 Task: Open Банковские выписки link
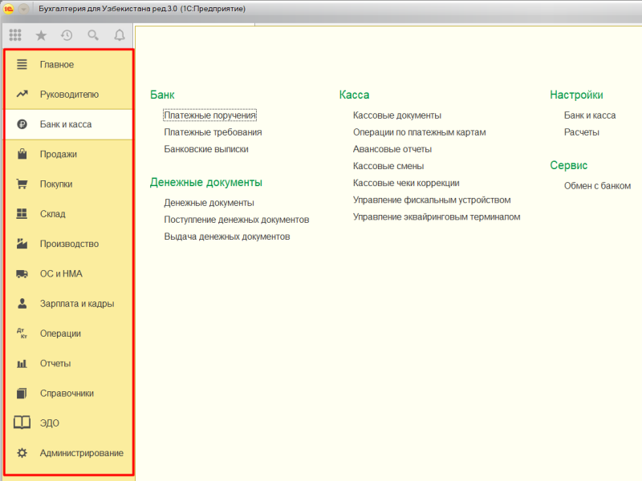pyautogui.click(x=206, y=149)
